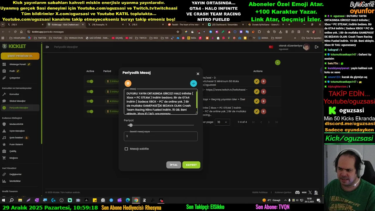Delete the Geçmiş yayınları izler message row
Image resolution: width=375 pixels, height=211 pixels.
(x=263, y=101)
